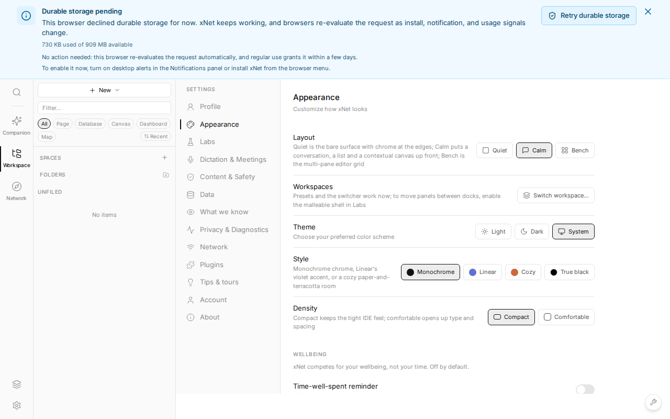
Task: Expand the New dropdown button
Action: [x=104, y=90]
